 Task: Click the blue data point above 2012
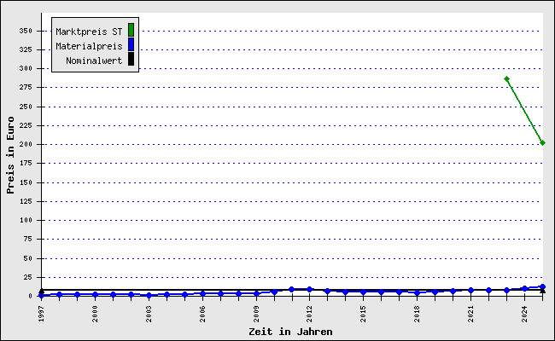[x=309, y=289]
